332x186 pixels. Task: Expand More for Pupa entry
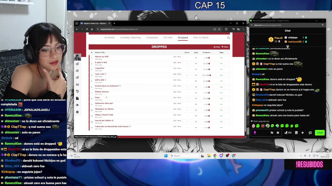[x=179, y=98]
